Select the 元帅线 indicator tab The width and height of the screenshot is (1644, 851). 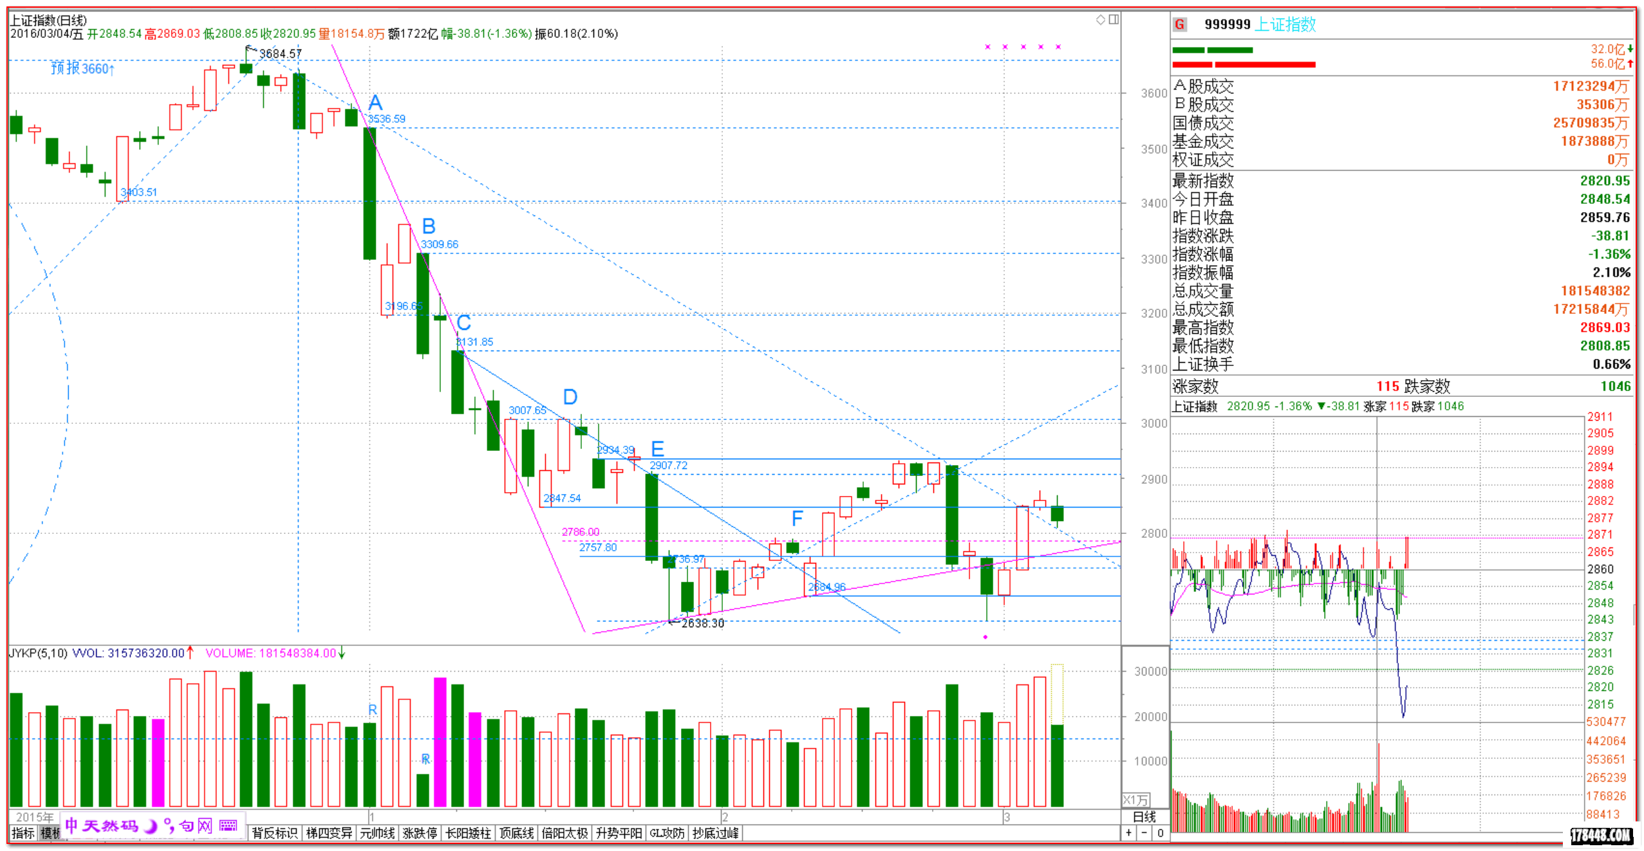(x=377, y=833)
